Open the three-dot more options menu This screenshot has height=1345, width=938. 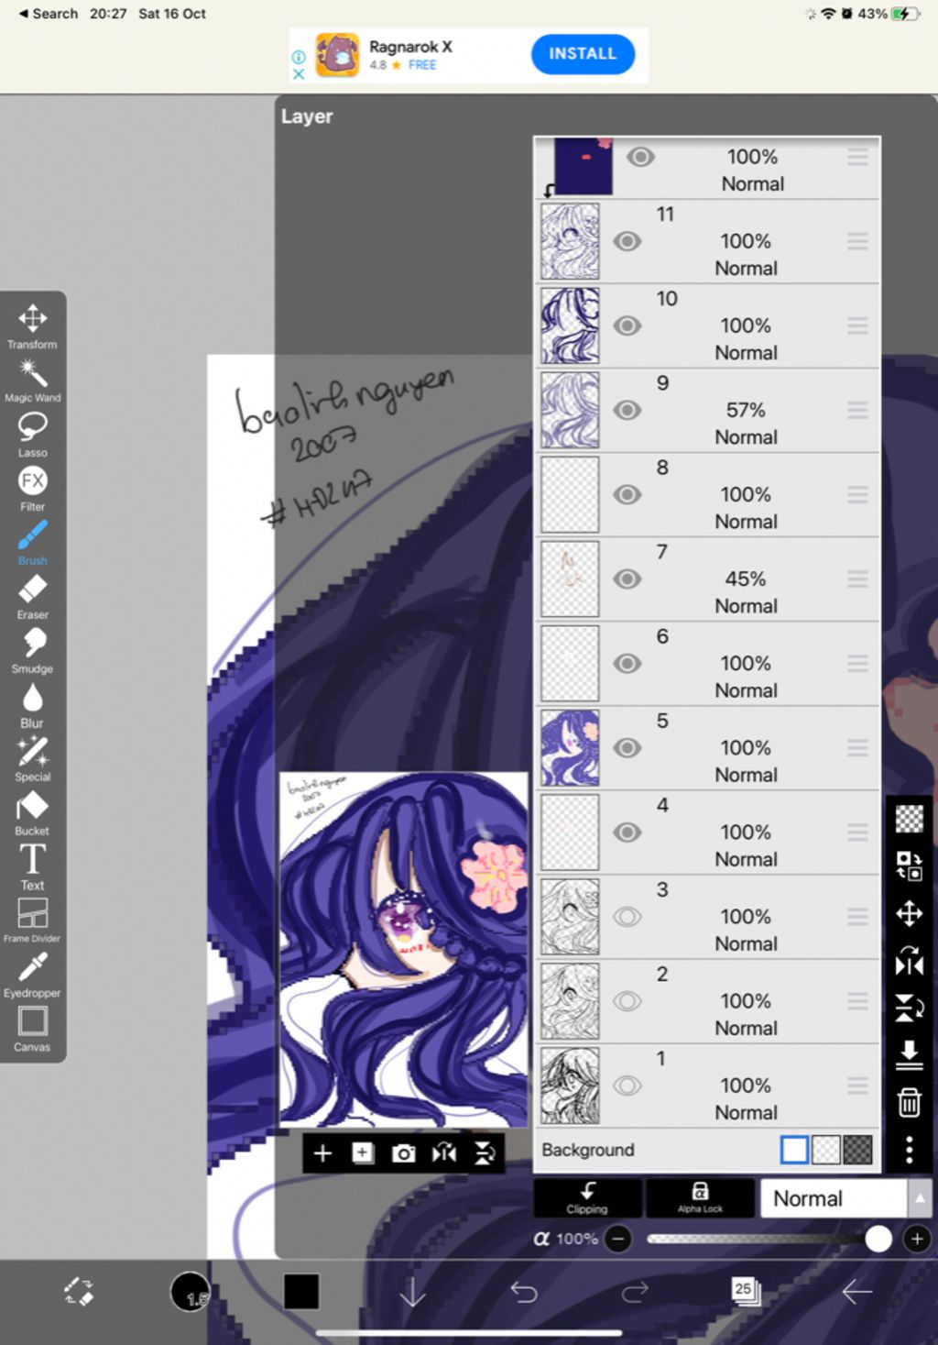pyautogui.click(x=909, y=1150)
